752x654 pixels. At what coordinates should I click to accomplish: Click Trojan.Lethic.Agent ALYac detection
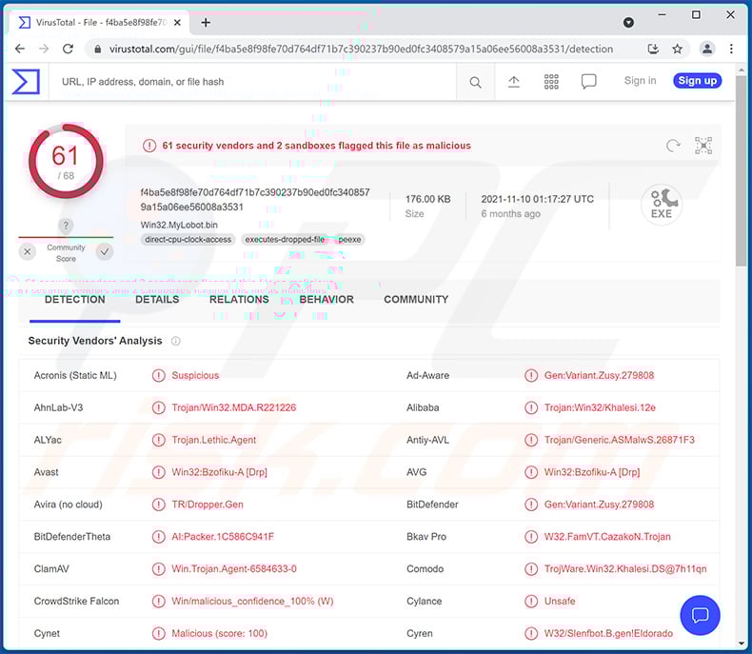pos(214,440)
